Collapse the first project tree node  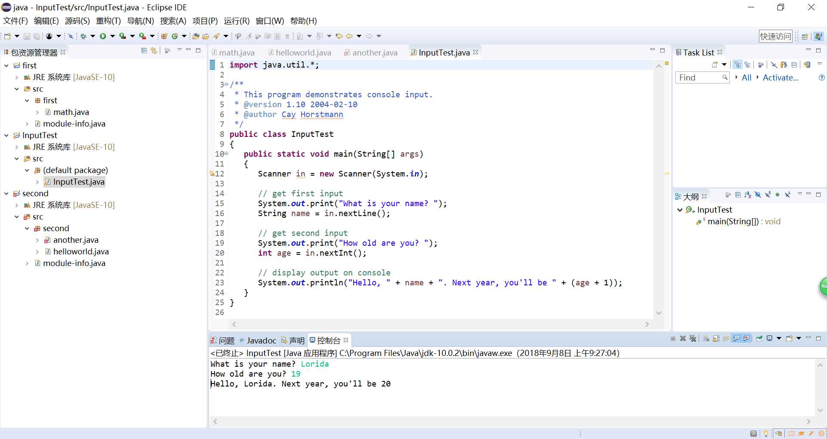tap(6, 65)
